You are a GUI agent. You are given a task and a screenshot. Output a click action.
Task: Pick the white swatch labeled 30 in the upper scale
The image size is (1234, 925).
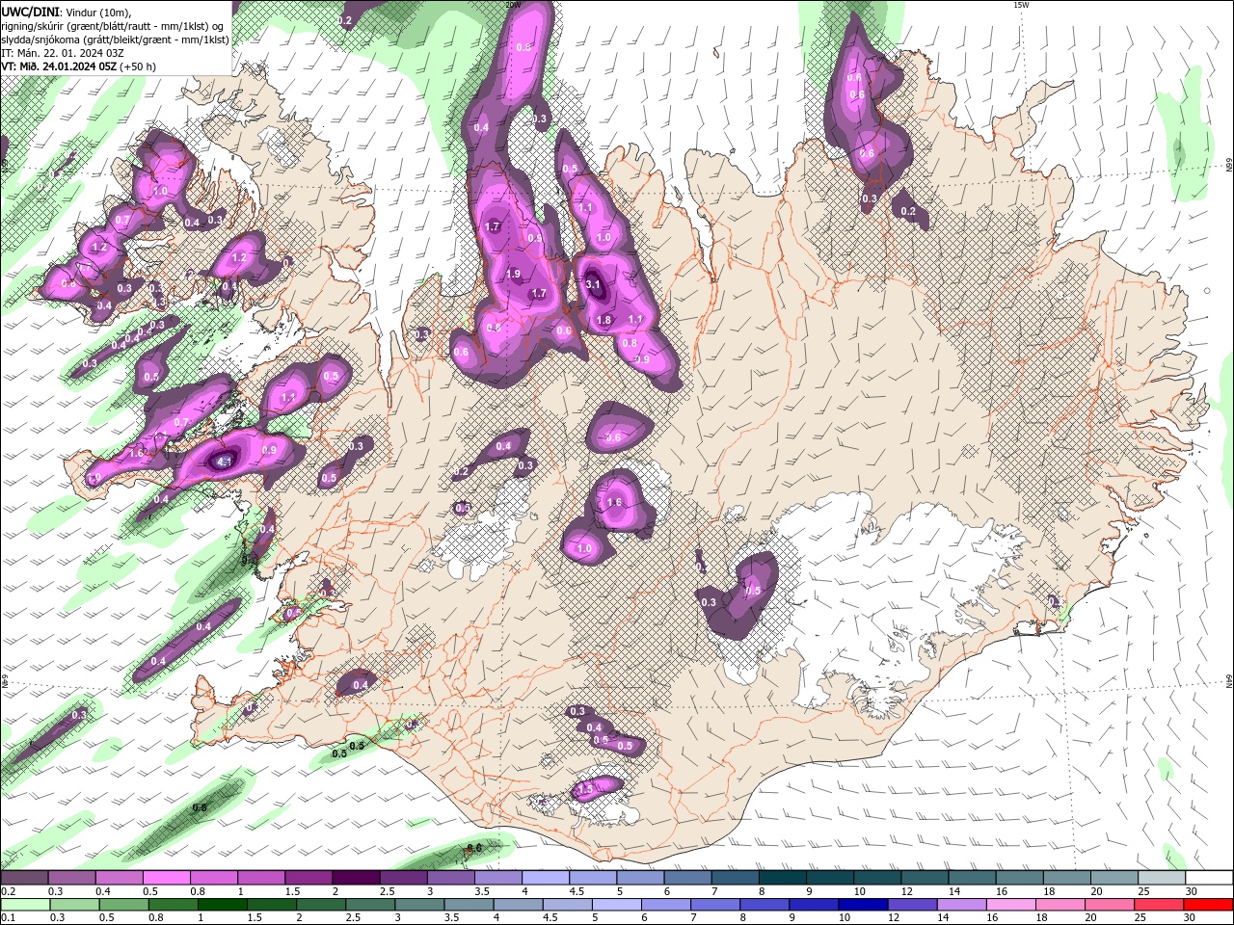[1209, 877]
